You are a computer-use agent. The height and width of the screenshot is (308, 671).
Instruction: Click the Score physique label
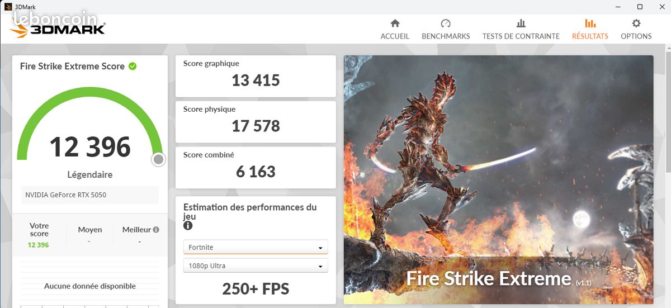click(x=209, y=109)
